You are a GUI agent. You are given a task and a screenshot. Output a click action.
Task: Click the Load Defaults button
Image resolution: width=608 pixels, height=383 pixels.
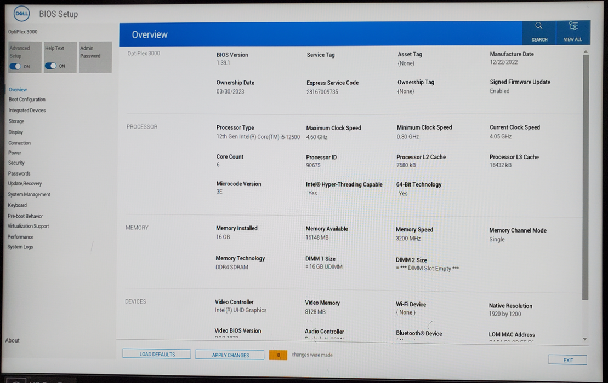[157, 354]
